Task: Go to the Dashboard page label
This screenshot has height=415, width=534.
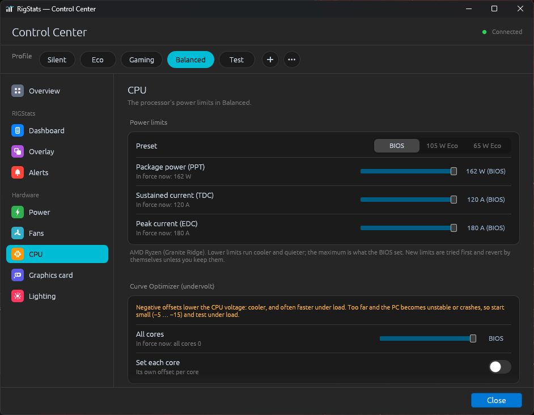Action: 46,130
